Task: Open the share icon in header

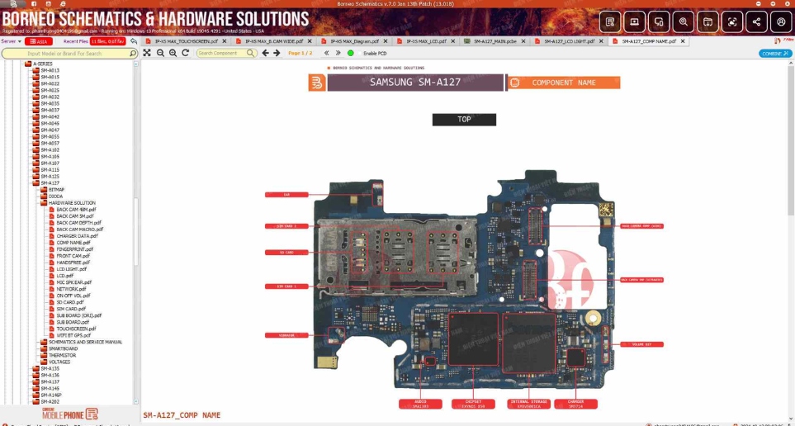Action: [x=756, y=21]
